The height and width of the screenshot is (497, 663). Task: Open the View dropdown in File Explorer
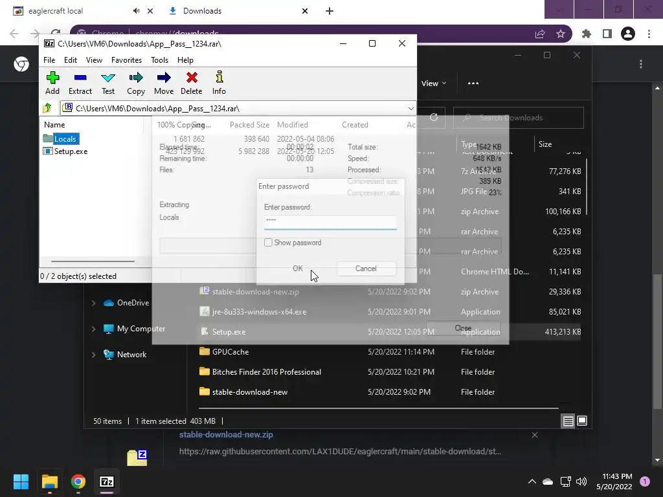tap(434, 83)
